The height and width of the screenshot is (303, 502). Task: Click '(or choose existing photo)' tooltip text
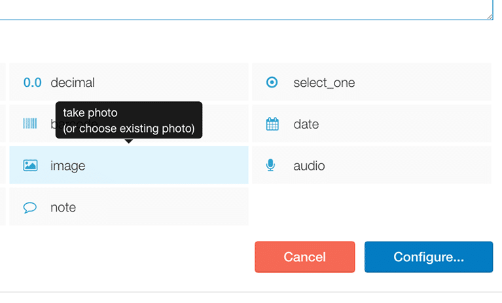pos(129,129)
